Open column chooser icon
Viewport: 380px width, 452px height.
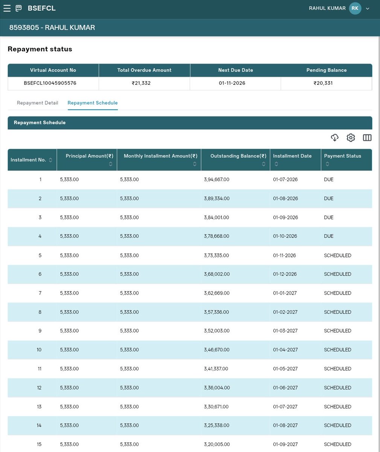click(367, 137)
